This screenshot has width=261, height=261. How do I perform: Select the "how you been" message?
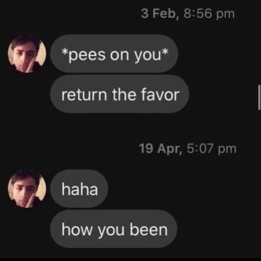pos(114,229)
